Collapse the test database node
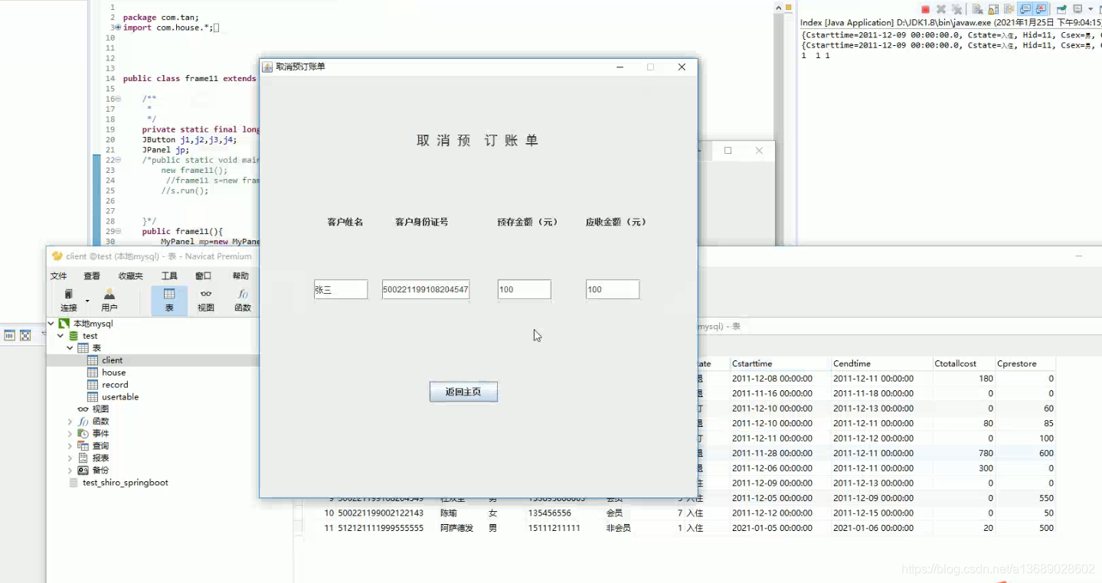 (60, 336)
